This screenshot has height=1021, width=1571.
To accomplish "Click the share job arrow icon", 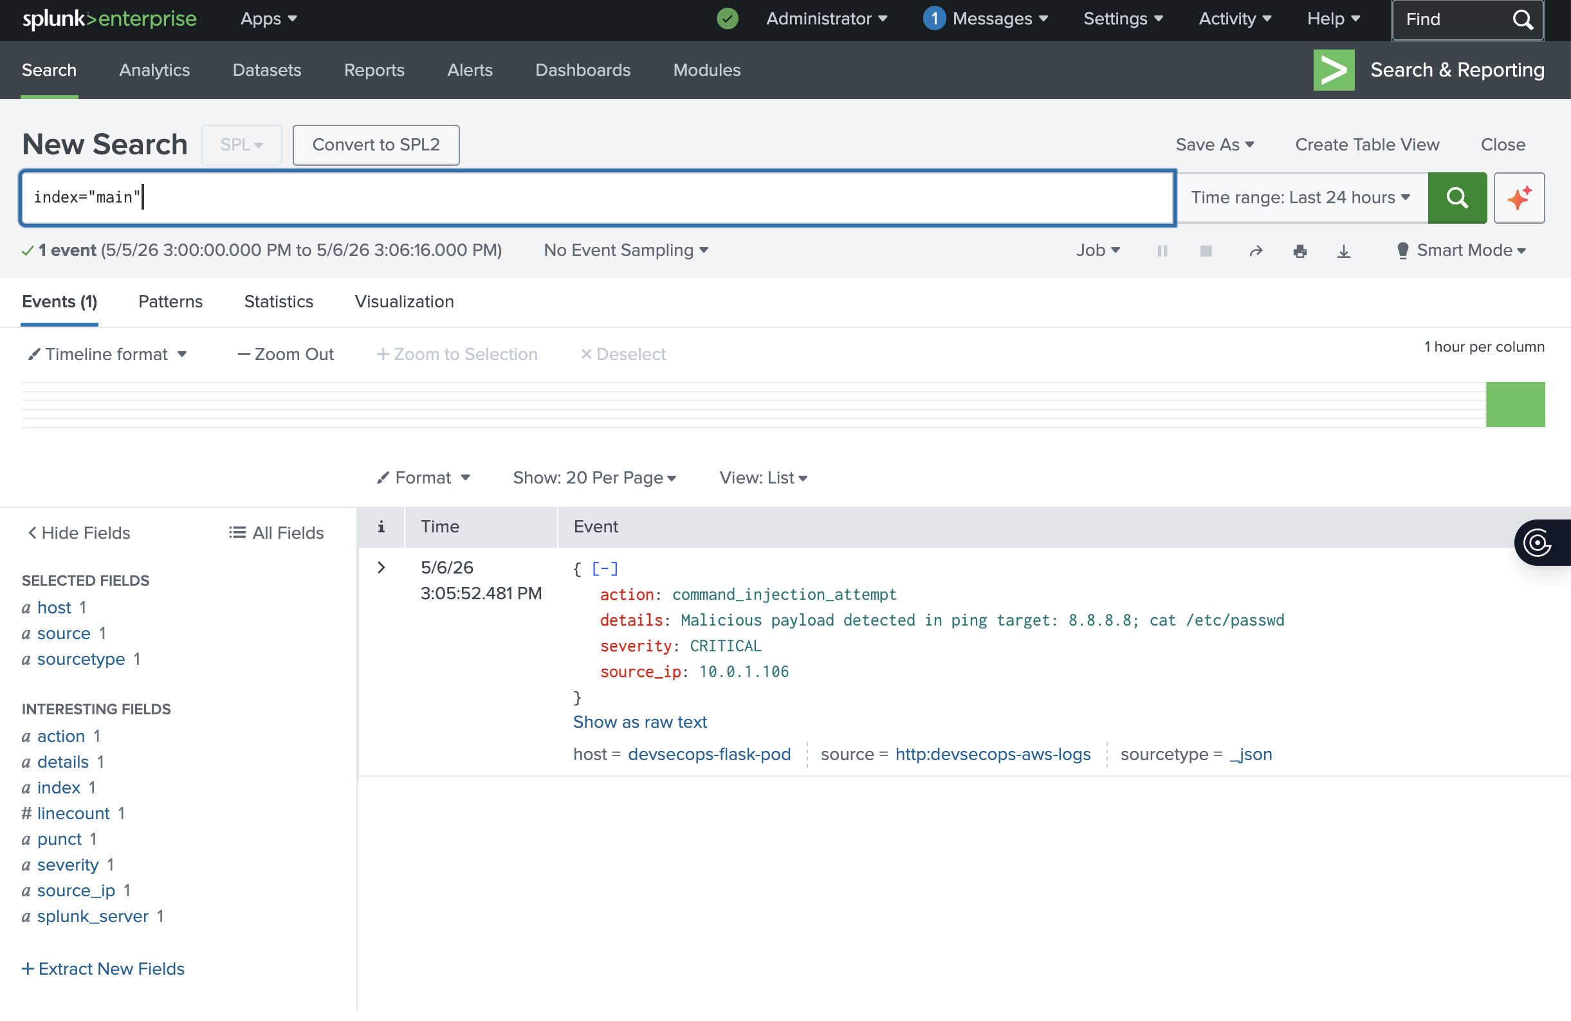I will pos(1256,251).
